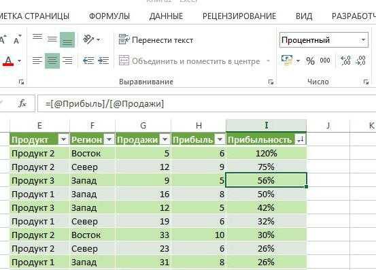The height and width of the screenshot is (270, 376).
Task: Select the Продажи cell with value 23
Action: click(x=143, y=248)
